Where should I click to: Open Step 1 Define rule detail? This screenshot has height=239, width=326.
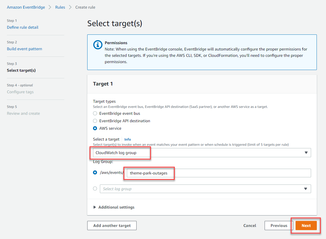pyautogui.click(x=22, y=27)
